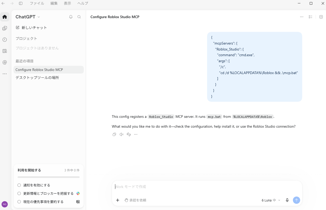The height and width of the screenshot is (210, 326).
Task: Click the user message JSON bubble
Action: point(255,67)
